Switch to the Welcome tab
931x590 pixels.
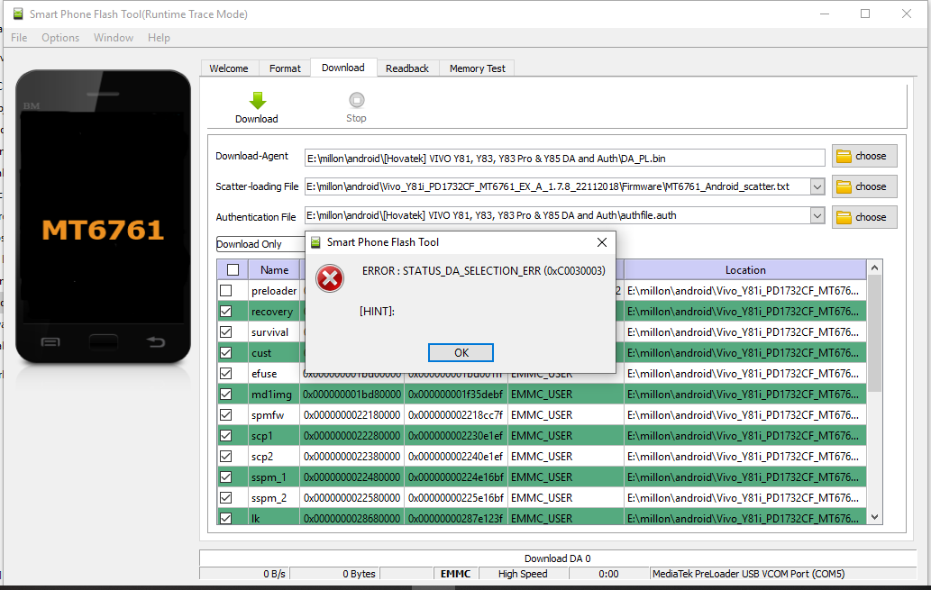click(x=229, y=68)
